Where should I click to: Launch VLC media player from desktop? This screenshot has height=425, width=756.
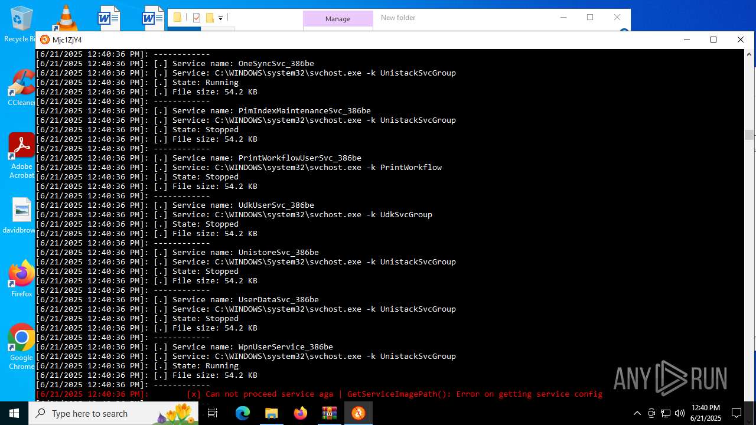point(65,18)
